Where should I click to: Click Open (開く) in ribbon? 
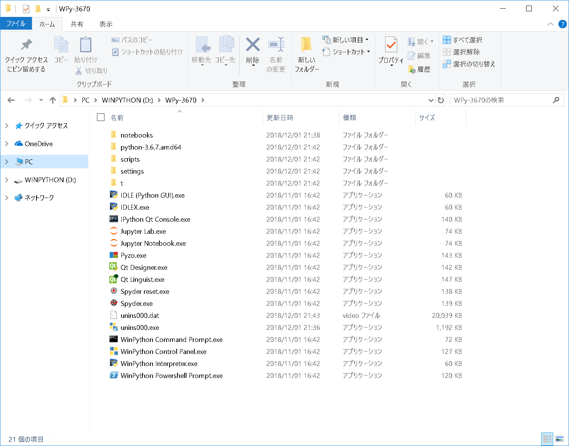421,42
